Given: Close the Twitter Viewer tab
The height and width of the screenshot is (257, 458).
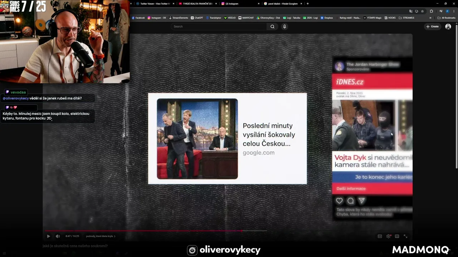Looking at the screenshot, I should (174, 4).
